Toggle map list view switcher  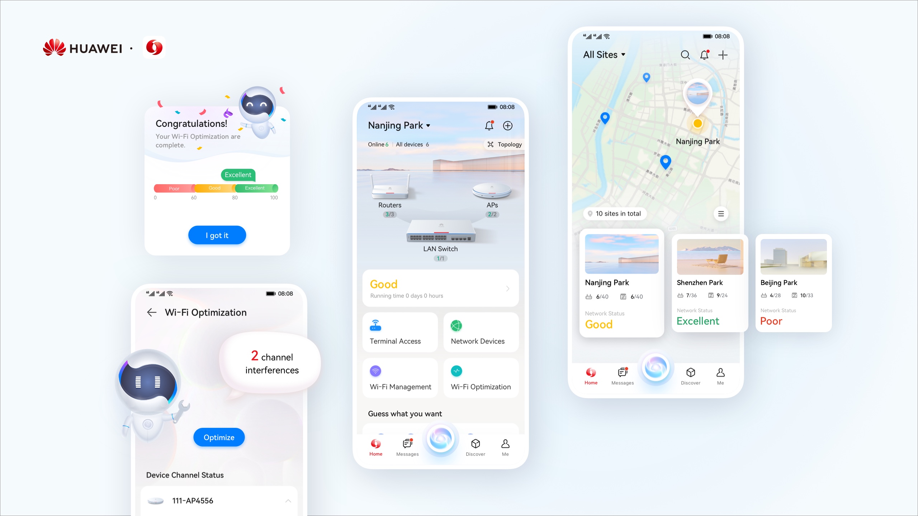(721, 214)
